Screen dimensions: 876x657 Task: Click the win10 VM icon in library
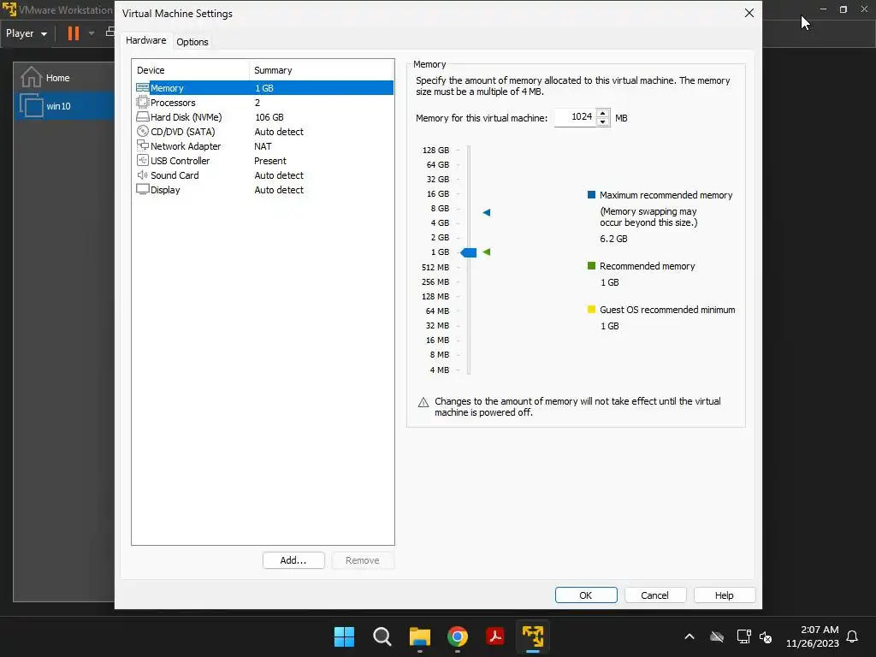click(32, 105)
